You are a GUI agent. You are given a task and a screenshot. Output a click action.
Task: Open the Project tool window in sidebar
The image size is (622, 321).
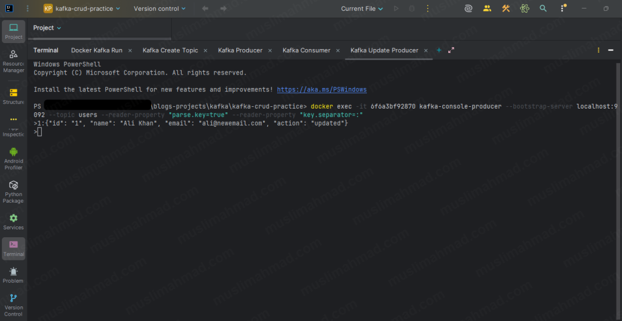(x=13, y=32)
